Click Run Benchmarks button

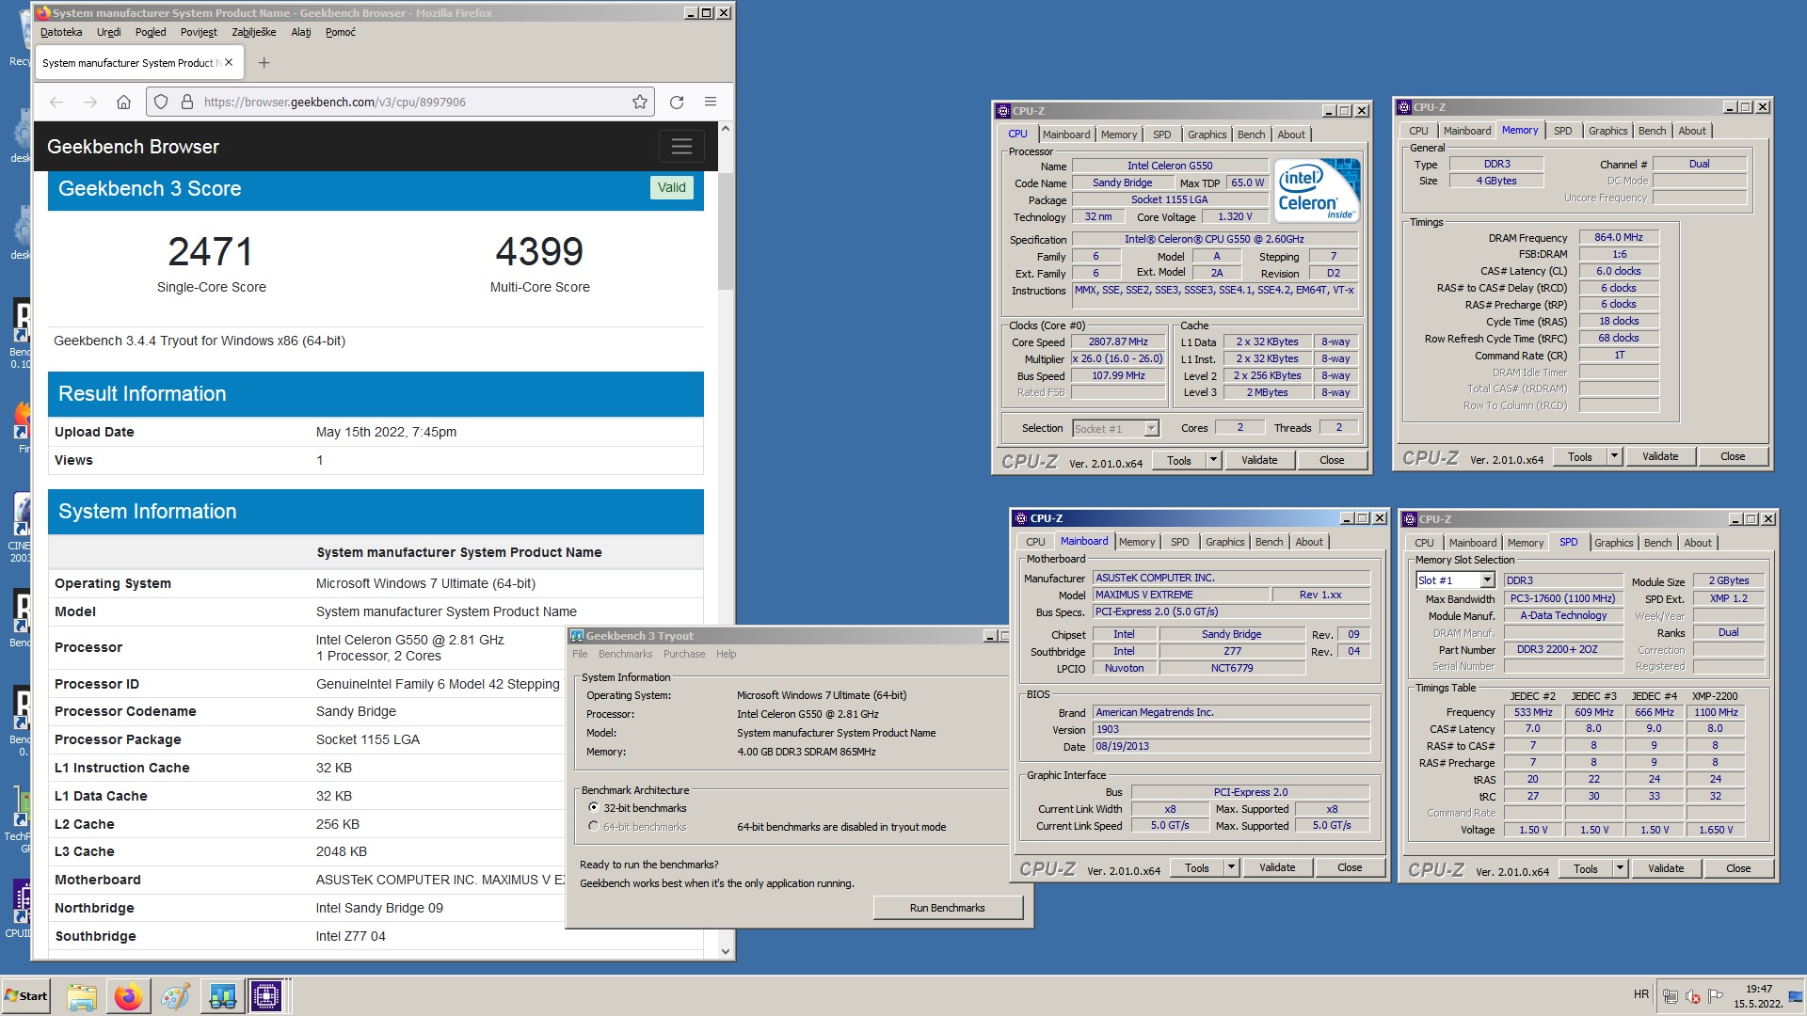point(947,908)
